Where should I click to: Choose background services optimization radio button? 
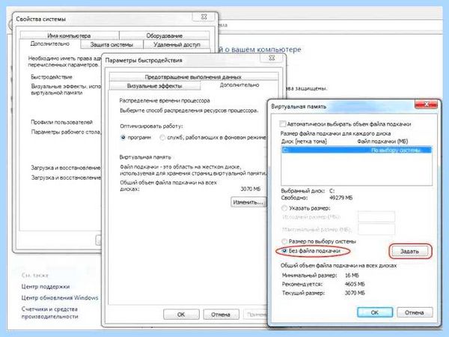(162, 138)
